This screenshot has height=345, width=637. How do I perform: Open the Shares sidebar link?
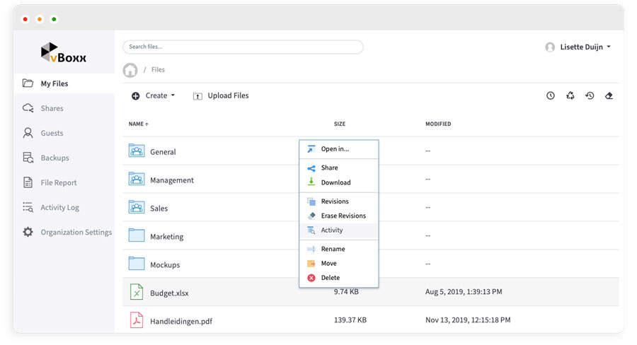click(52, 108)
